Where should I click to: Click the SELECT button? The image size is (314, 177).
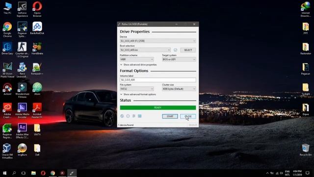click(188, 50)
